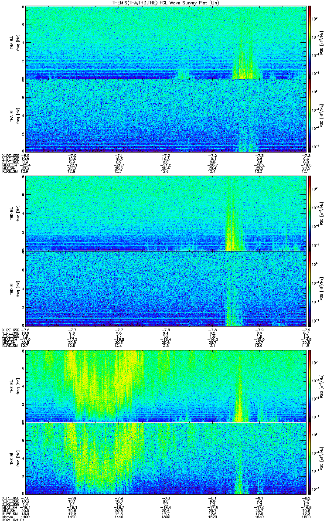
Task: Click the THD B-parallel freq [Hz] axis label
Action: pyautogui.click(x=17, y=288)
